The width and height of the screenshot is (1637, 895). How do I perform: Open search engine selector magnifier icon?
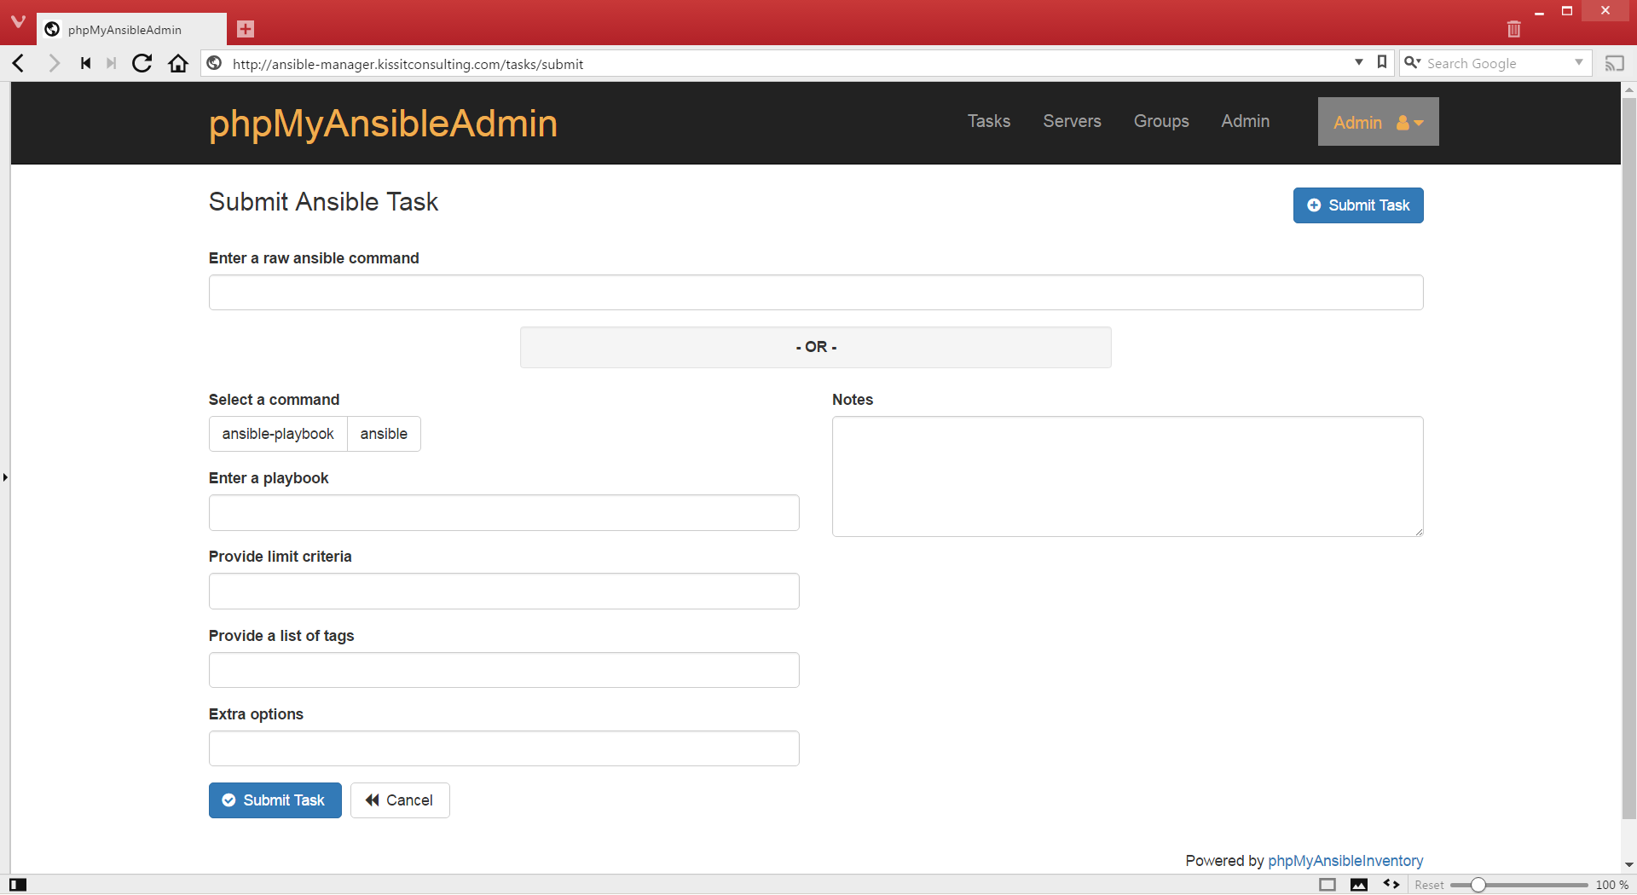pyautogui.click(x=1413, y=62)
